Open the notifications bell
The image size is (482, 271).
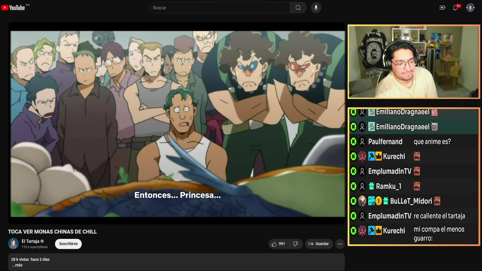456,8
